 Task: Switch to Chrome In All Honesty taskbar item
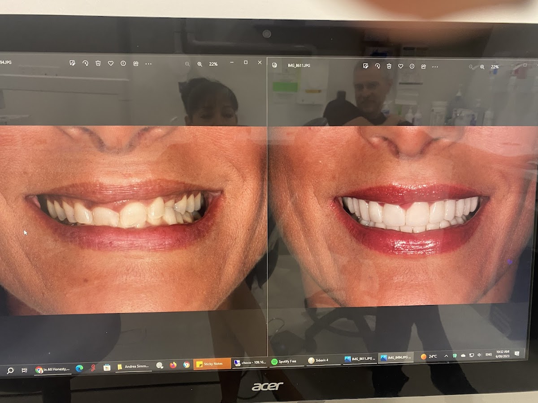click(x=53, y=369)
